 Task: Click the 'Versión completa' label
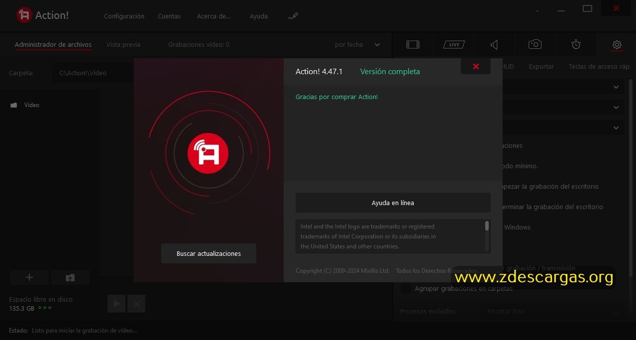point(390,71)
